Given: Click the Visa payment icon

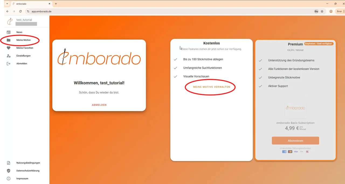Looking at the screenshot, I should tap(296, 152).
